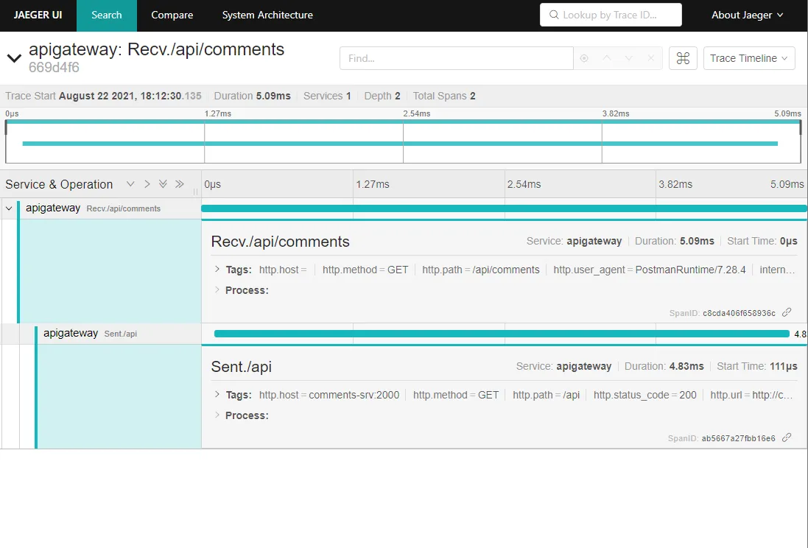Expand one level of spans icon
The image size is (808, 548).
130,184
